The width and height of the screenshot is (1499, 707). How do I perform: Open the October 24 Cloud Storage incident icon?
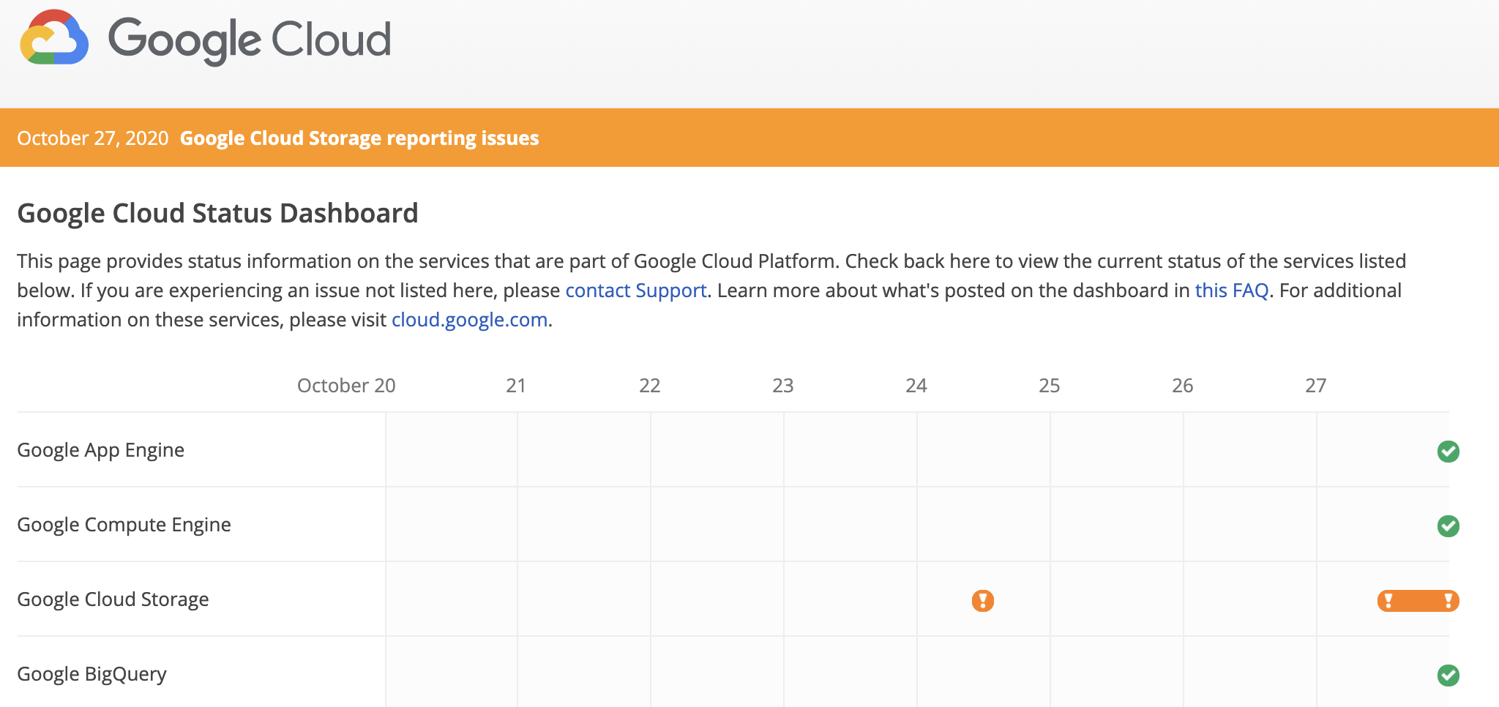point(982,601)
